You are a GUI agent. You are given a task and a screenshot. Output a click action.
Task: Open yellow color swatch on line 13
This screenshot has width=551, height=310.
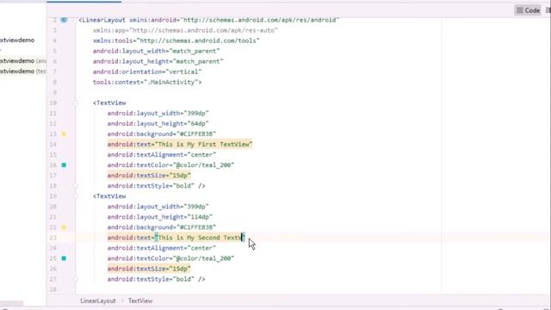tap(64, 134)
